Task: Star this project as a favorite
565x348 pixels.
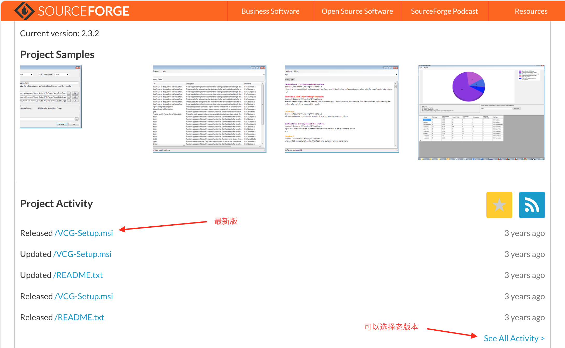Action: [x=499, y=205]
